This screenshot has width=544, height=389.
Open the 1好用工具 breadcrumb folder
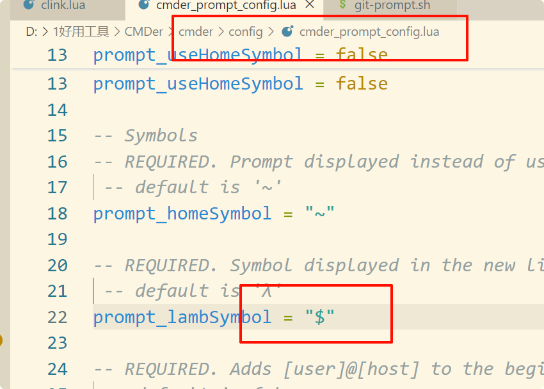81,31
